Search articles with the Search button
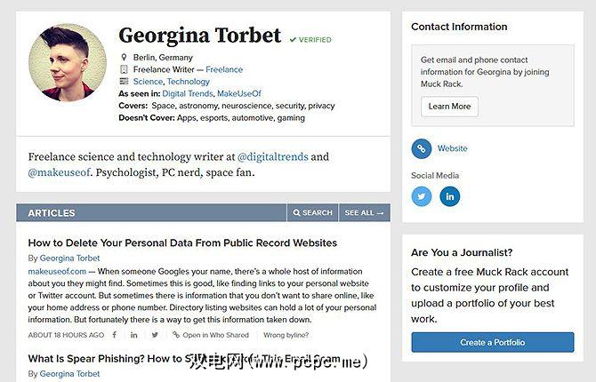The image size is (596, 382). coord(311,213)
